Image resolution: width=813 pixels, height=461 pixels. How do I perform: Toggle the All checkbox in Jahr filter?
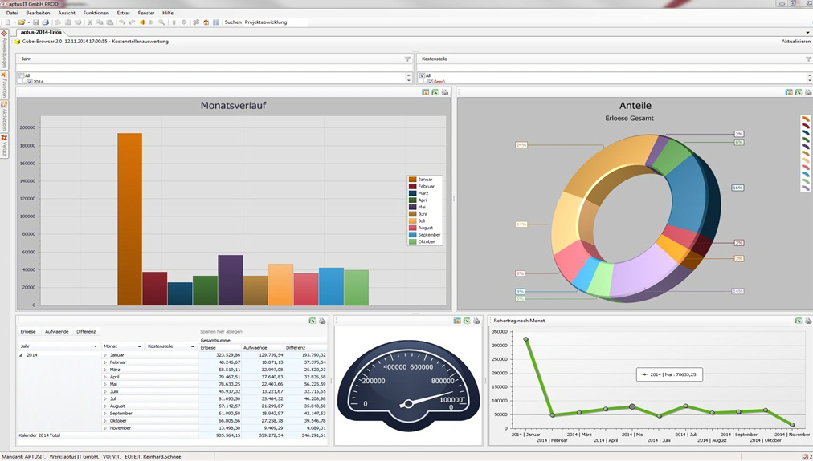[x=22, y=75]
